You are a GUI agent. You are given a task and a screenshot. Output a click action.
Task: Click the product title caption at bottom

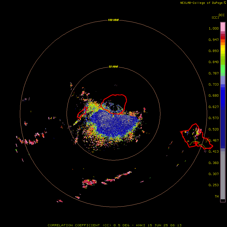[x=115, y=225]
